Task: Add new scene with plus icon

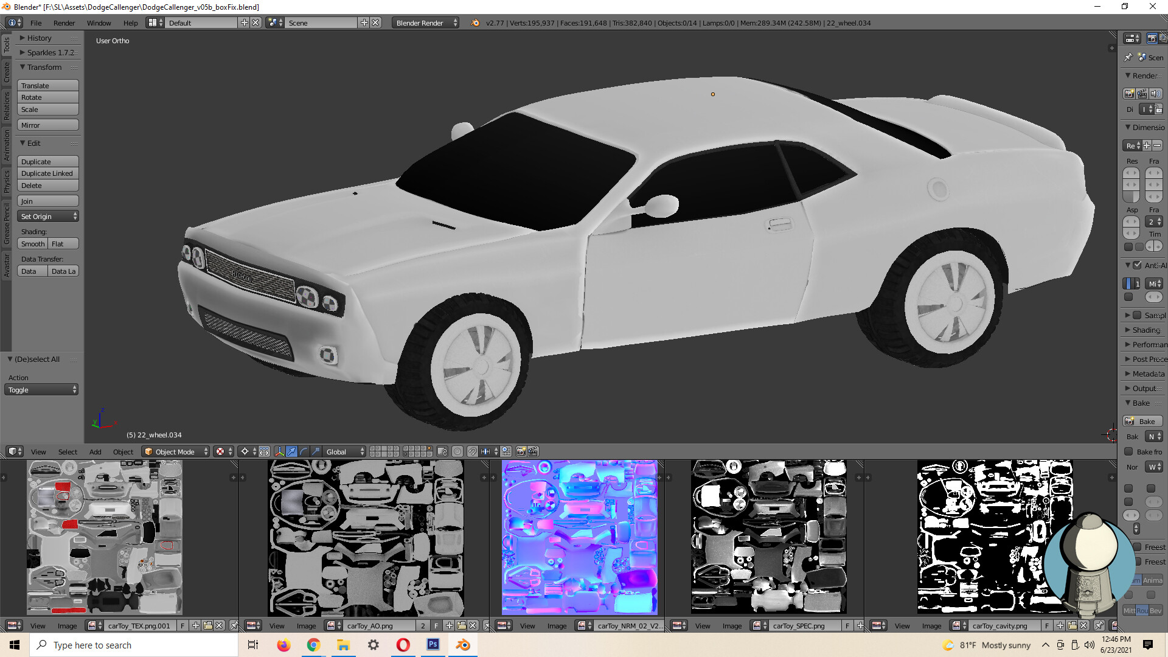Action: click(x=364, y=23)
